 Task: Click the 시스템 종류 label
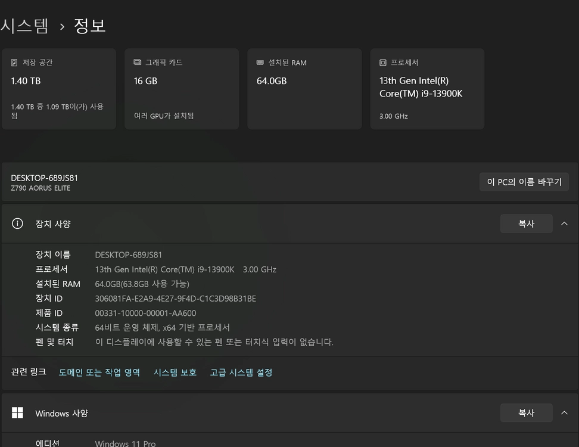point(57,328)
